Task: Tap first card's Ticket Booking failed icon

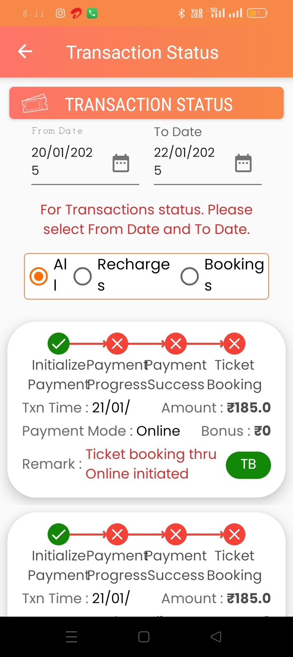Action: click(234, 344)
